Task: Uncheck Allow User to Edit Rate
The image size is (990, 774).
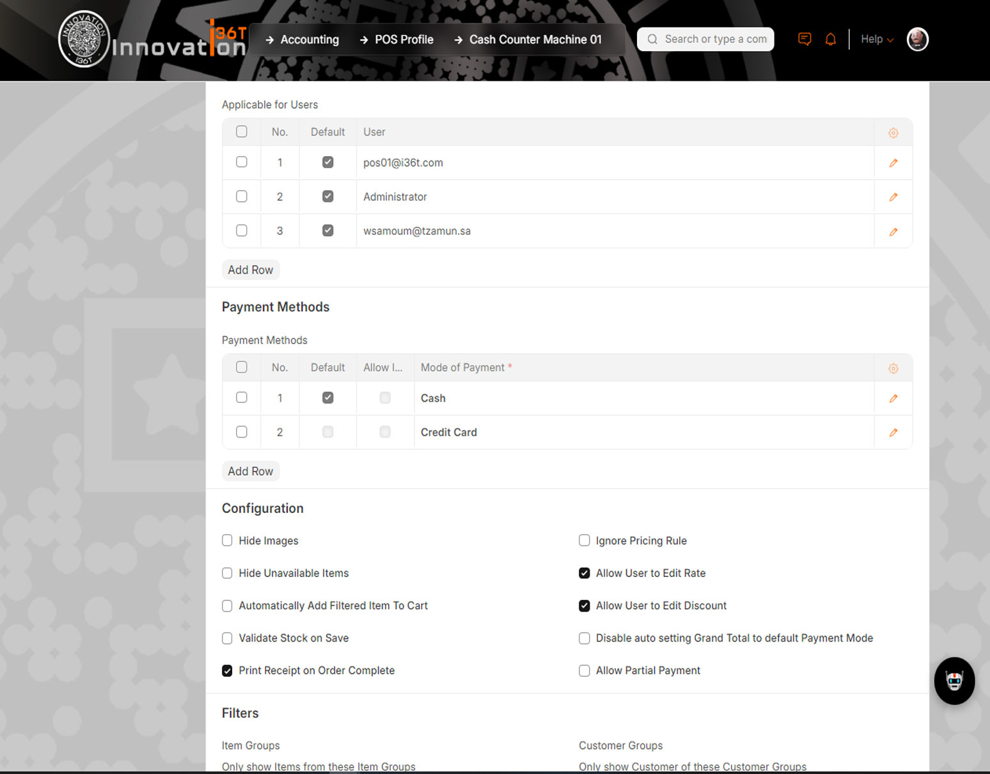Action: point(584,573)
